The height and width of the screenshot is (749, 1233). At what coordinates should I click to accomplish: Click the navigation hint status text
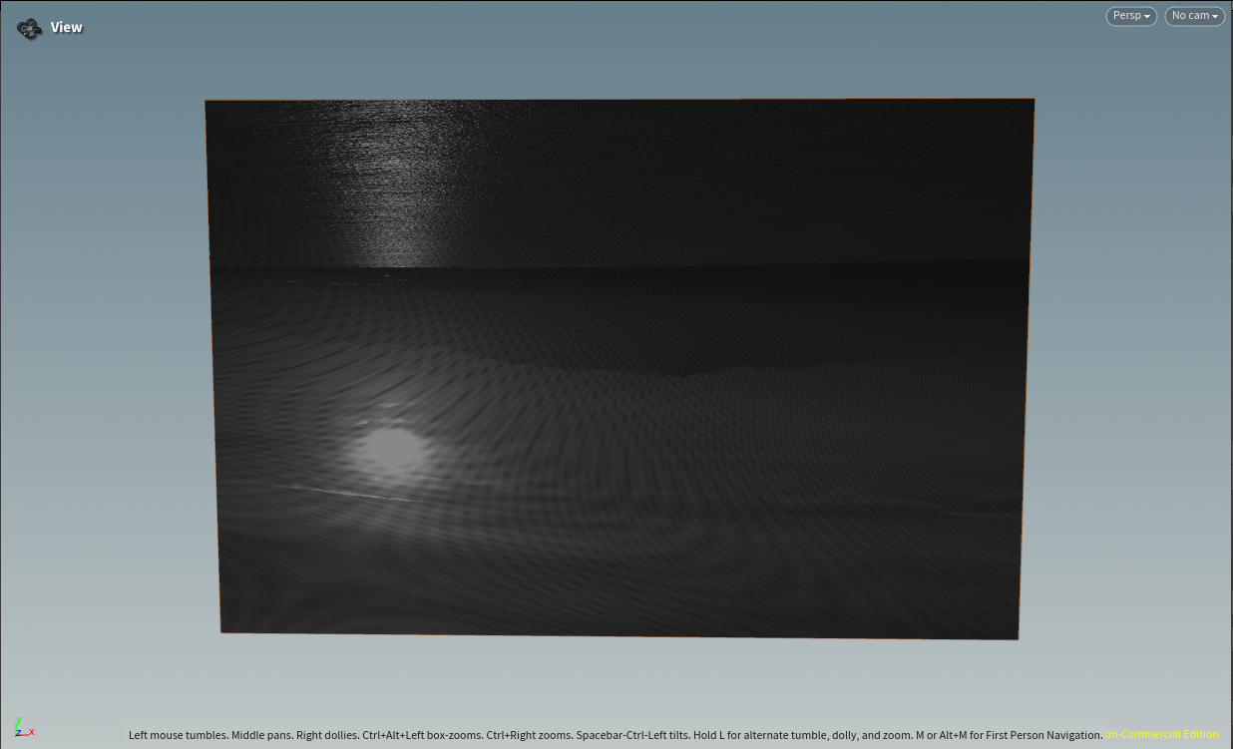coord(616,735)
